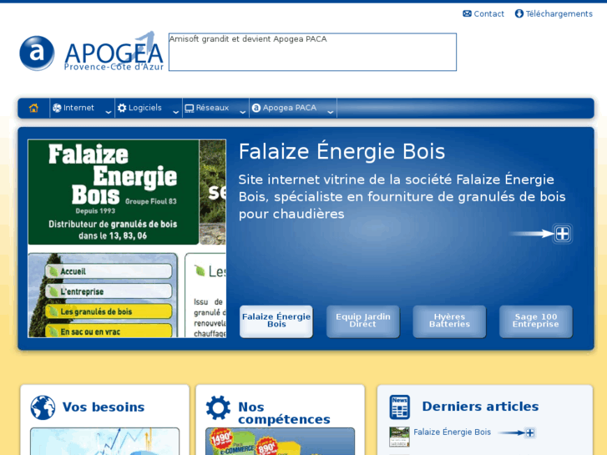Screen dimensions: 607x455
Task: Open the Contact link
Action: point(489,14)
